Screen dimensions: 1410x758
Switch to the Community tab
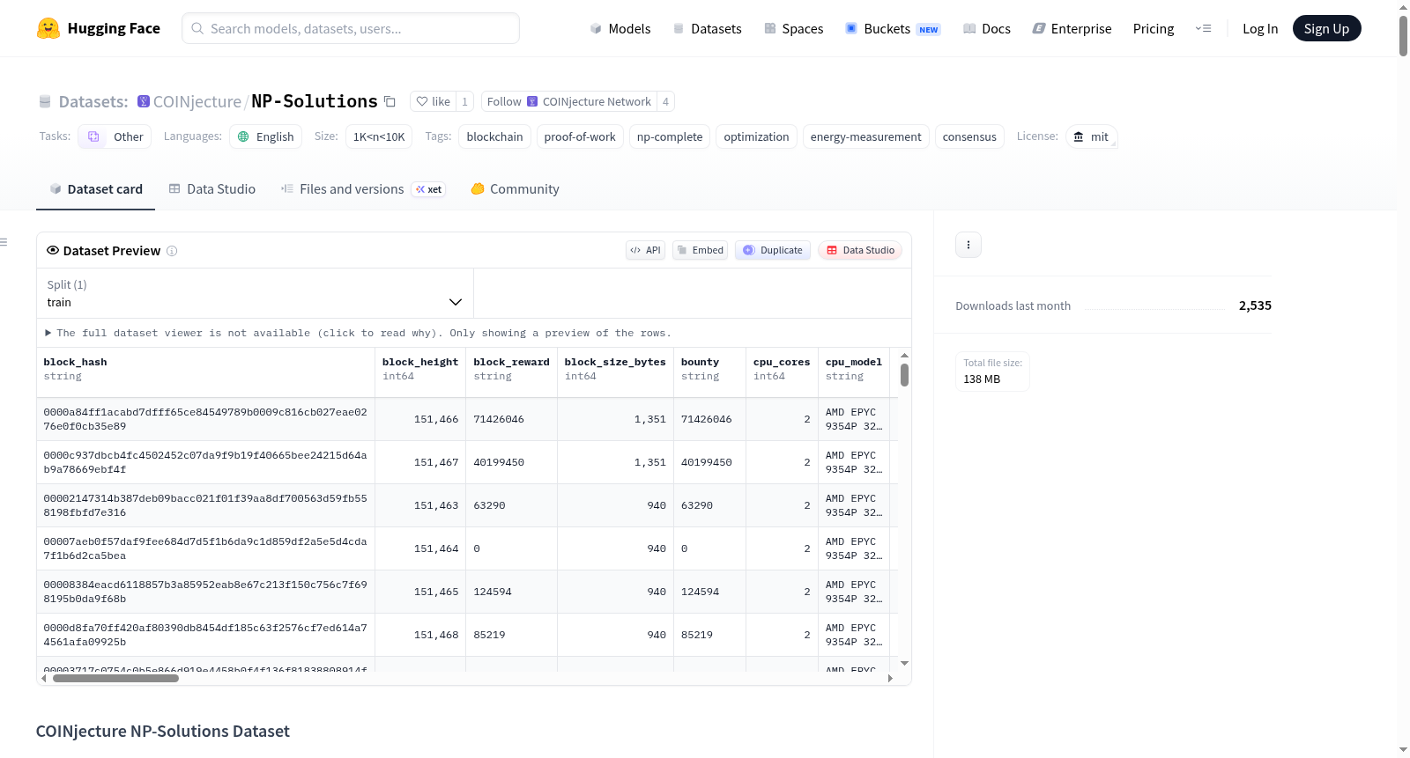point(515,189)
